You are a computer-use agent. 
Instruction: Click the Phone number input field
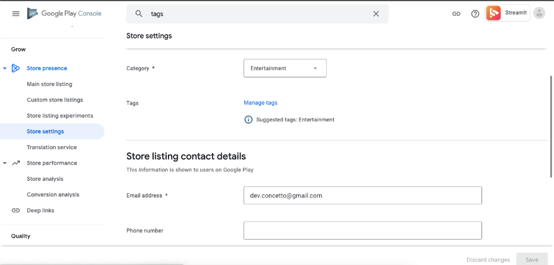click(x=363, y=230)
